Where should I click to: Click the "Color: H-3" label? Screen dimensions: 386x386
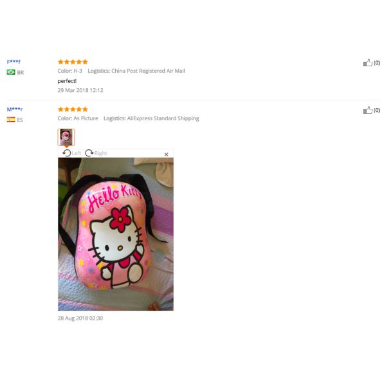point(70,71)
